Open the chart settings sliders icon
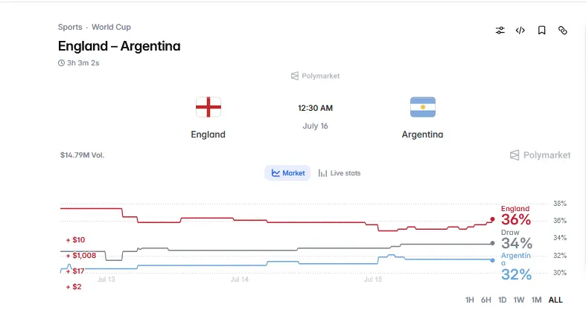The width and height of the screenshot is (586, 313). click(500, 30)
